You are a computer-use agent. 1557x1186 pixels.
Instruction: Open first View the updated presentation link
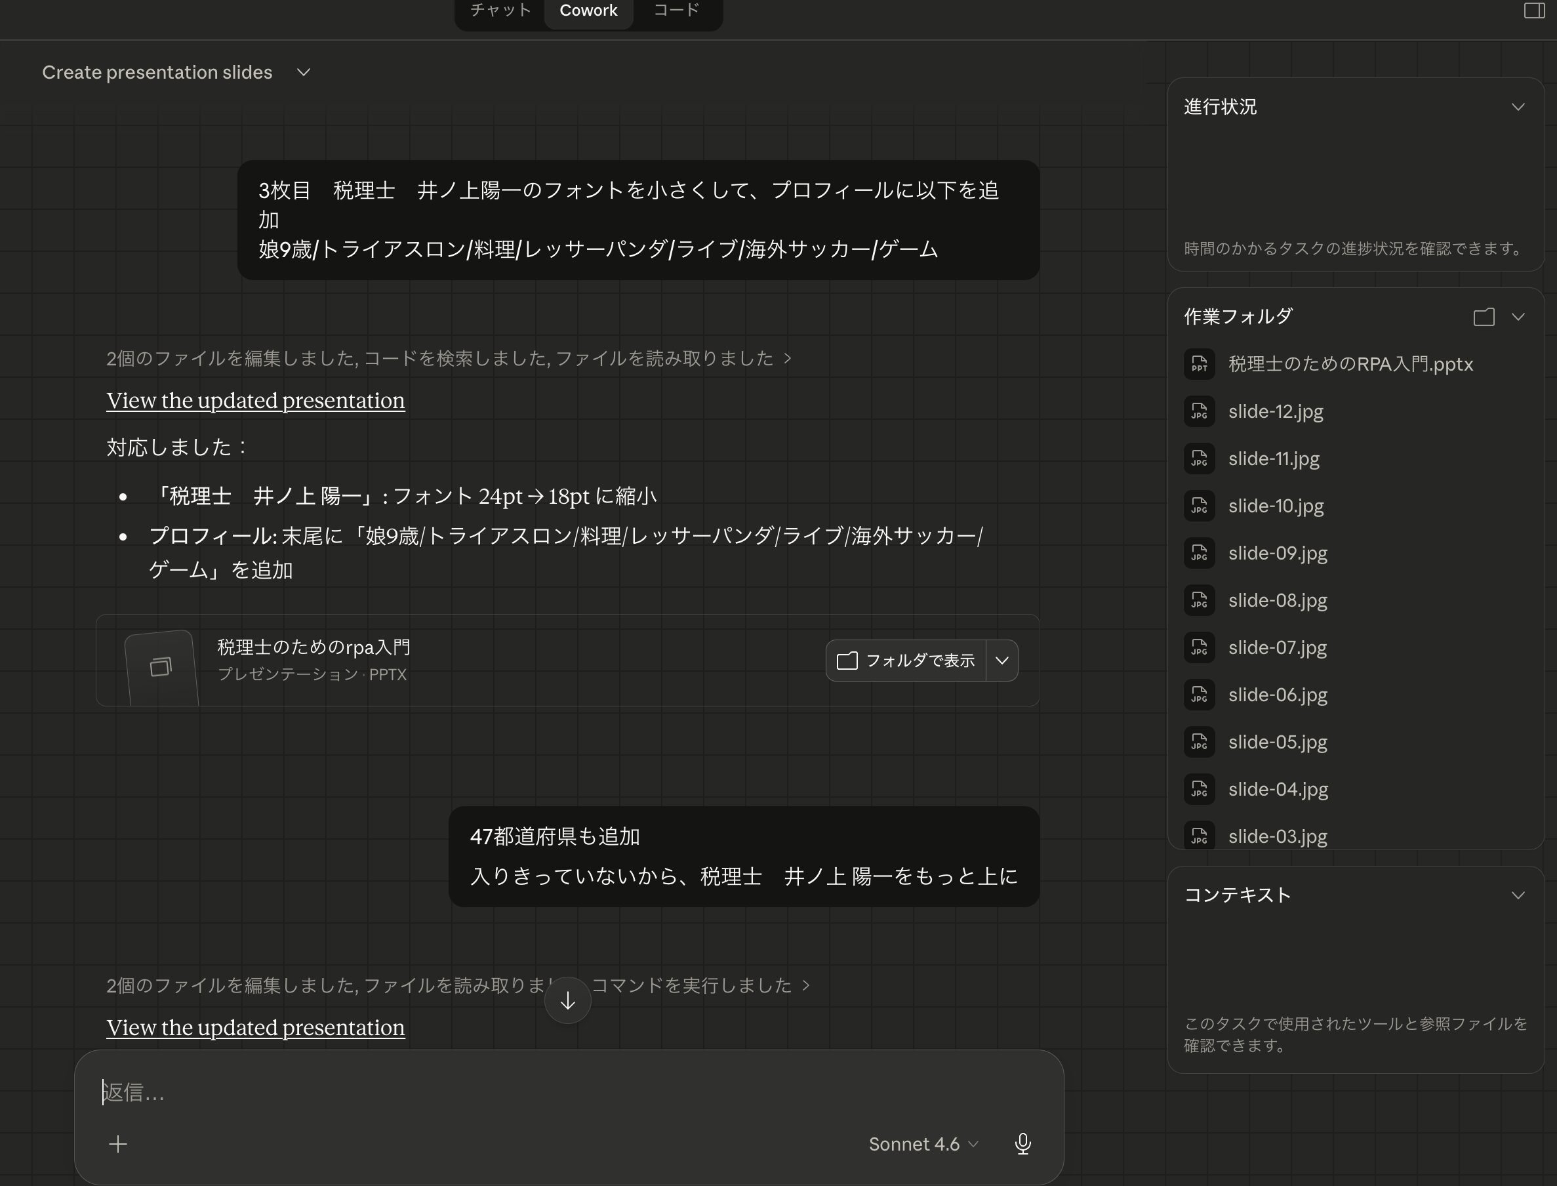pyautogui.click(x=256, y=400)
